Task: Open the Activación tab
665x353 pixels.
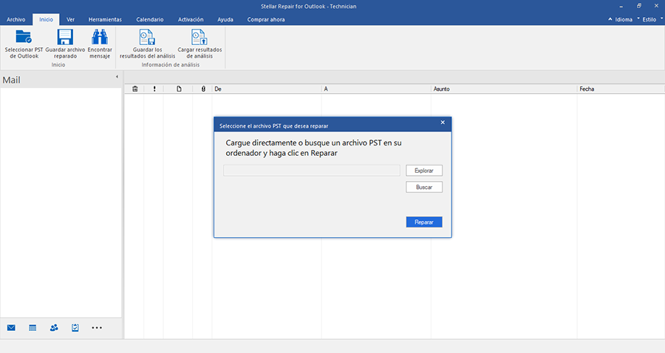Action: click(x=191, y=19)
